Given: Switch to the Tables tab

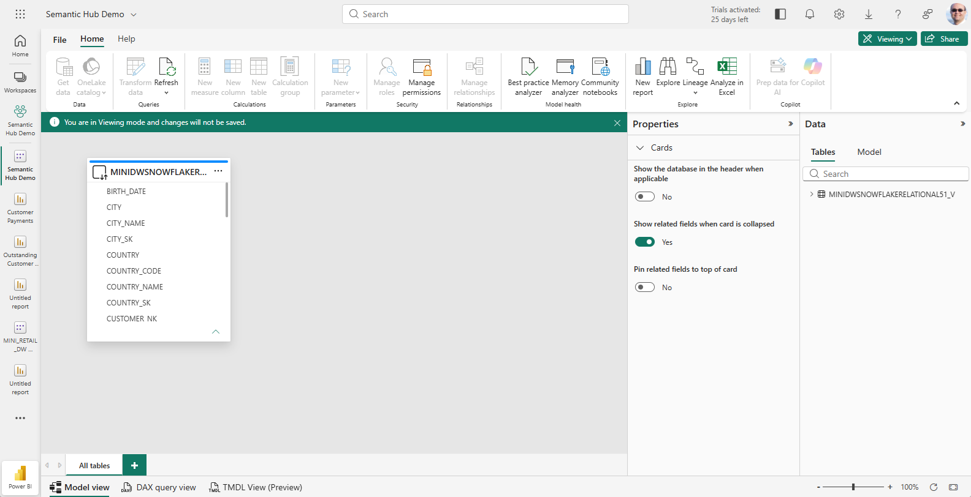Looking at the screenshot, I should point(823,152).
